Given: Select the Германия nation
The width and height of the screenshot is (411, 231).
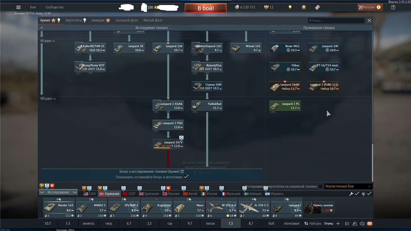Looking at the screenshot, I should pyautogui.click(x=109, y=194).
